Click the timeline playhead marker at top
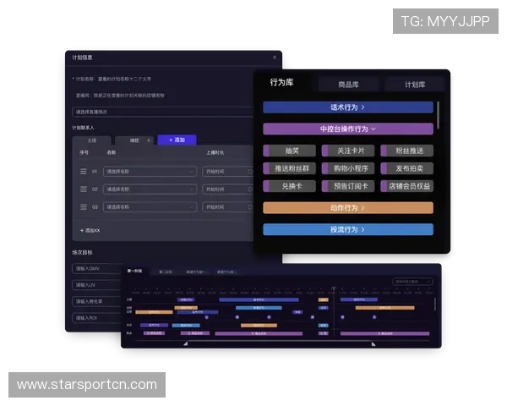The image size is (507, 406). 333,288
